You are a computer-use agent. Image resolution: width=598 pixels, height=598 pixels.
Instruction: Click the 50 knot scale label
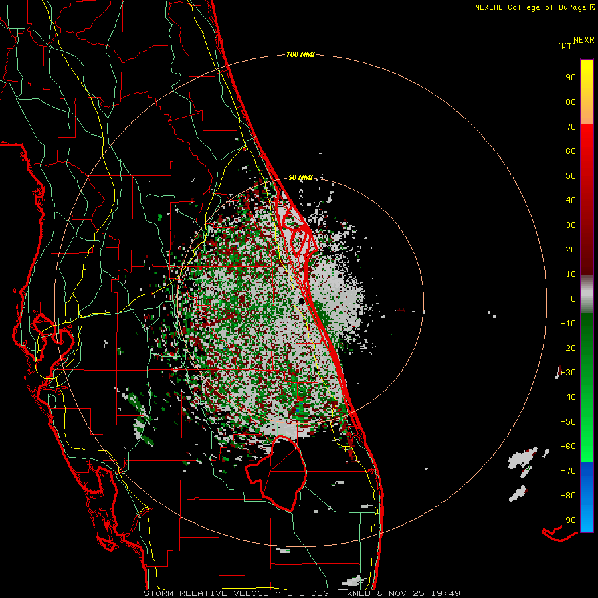click(x=571, y=176)
